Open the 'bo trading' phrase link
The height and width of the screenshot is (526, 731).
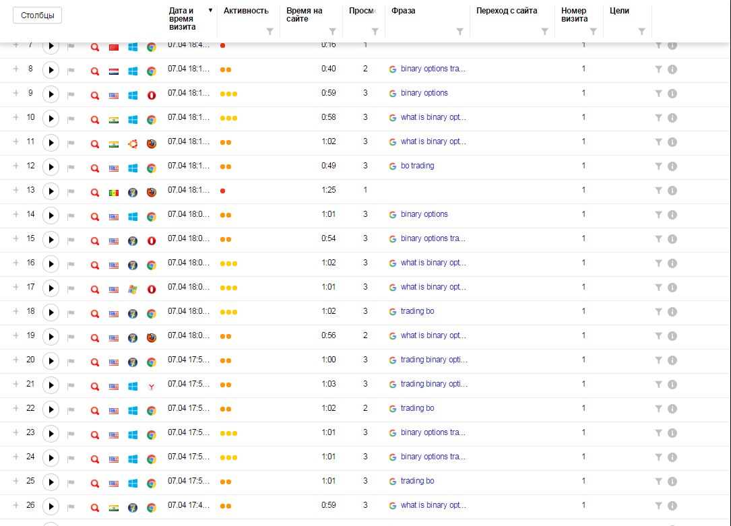417,166
